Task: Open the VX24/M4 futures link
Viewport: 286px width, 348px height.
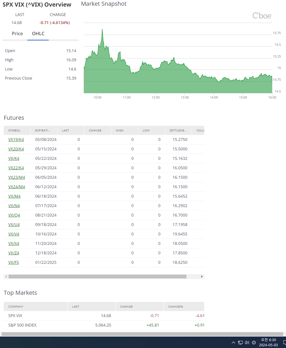Action: click(x=17, y=187)
